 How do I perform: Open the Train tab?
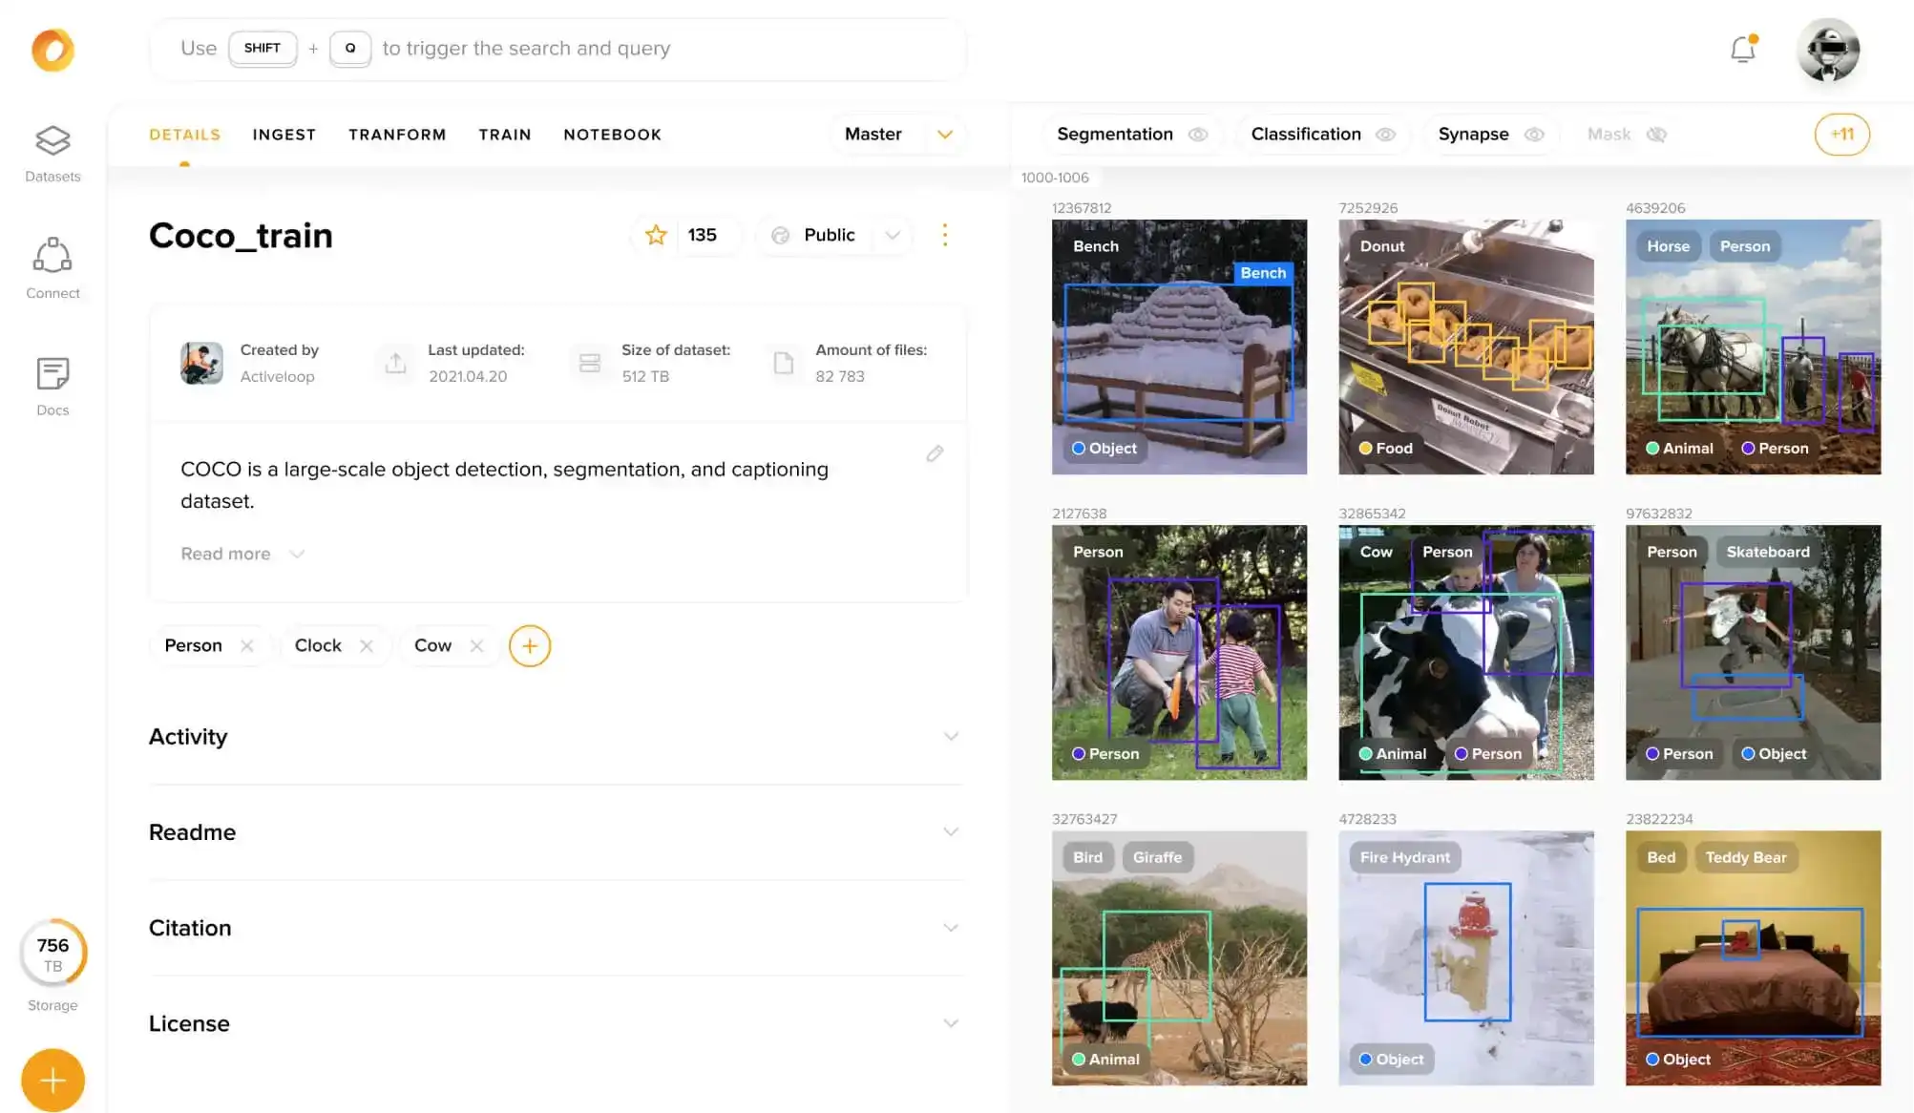[505, 135]
